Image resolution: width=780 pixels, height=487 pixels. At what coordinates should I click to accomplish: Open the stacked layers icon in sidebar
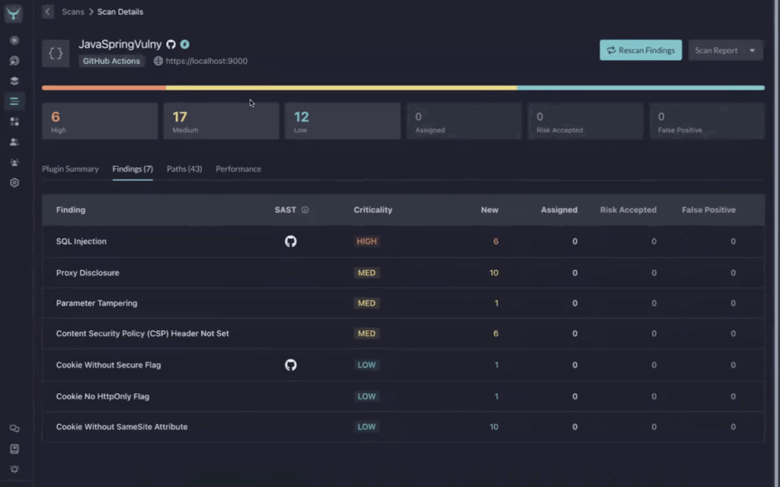[14, 81]
